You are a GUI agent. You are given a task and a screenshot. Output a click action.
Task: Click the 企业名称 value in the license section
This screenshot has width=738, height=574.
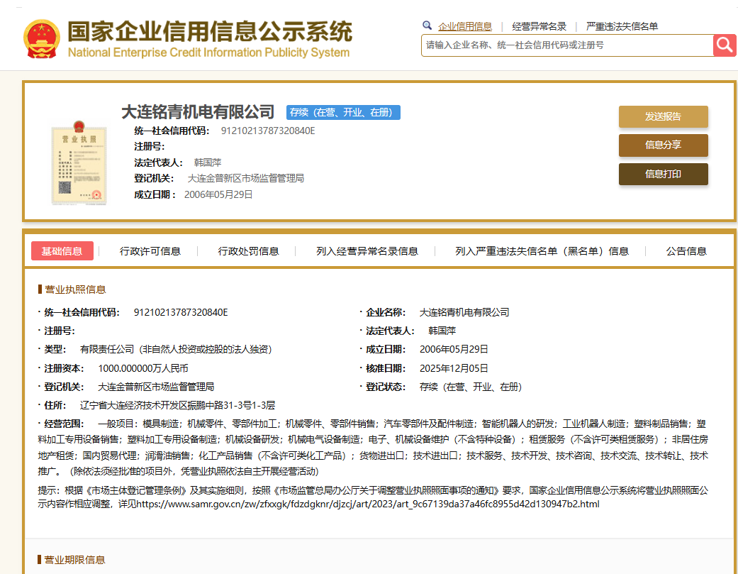click(x=464, y=312)
